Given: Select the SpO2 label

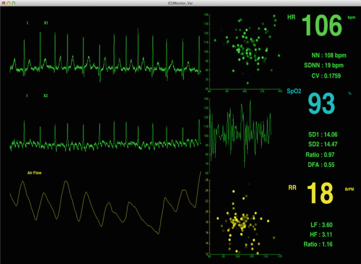Looking at the screenshot, I should [294, 91].
